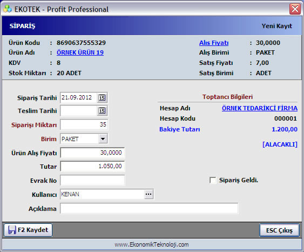304x252 pixels.
Task: Click the Satış Birimi value ADET
Action: (x=264, y=73)
